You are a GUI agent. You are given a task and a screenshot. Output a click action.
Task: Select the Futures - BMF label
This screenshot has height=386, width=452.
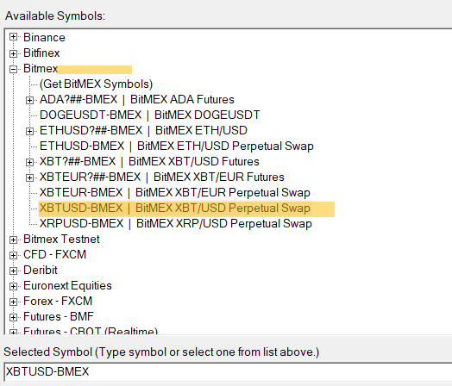tap(59, 317)
